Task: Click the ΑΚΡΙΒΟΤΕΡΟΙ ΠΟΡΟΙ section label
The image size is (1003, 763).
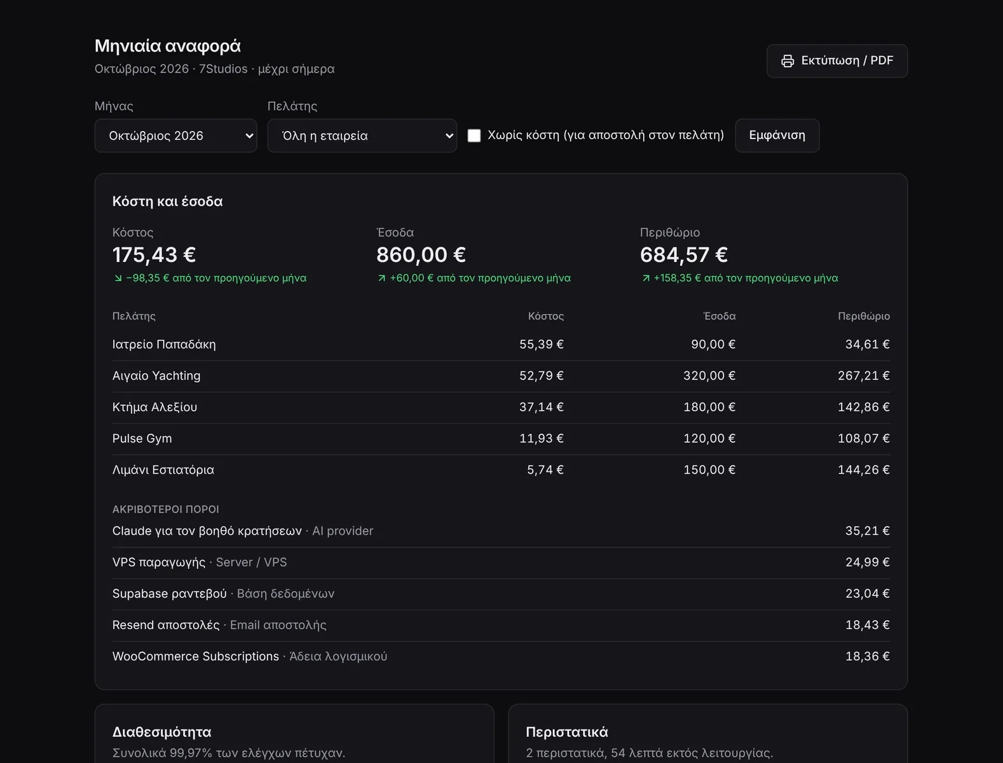Action: (166, 509)
